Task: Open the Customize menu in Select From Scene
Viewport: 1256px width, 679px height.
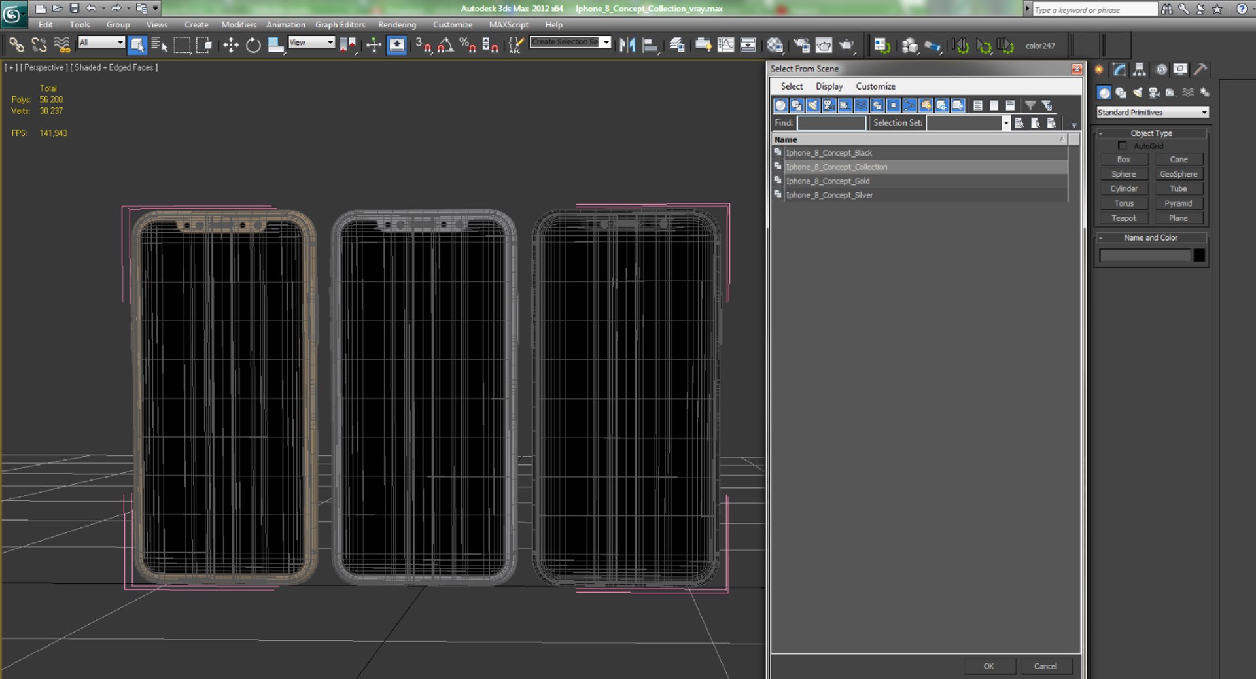Action: click(875, 86)
